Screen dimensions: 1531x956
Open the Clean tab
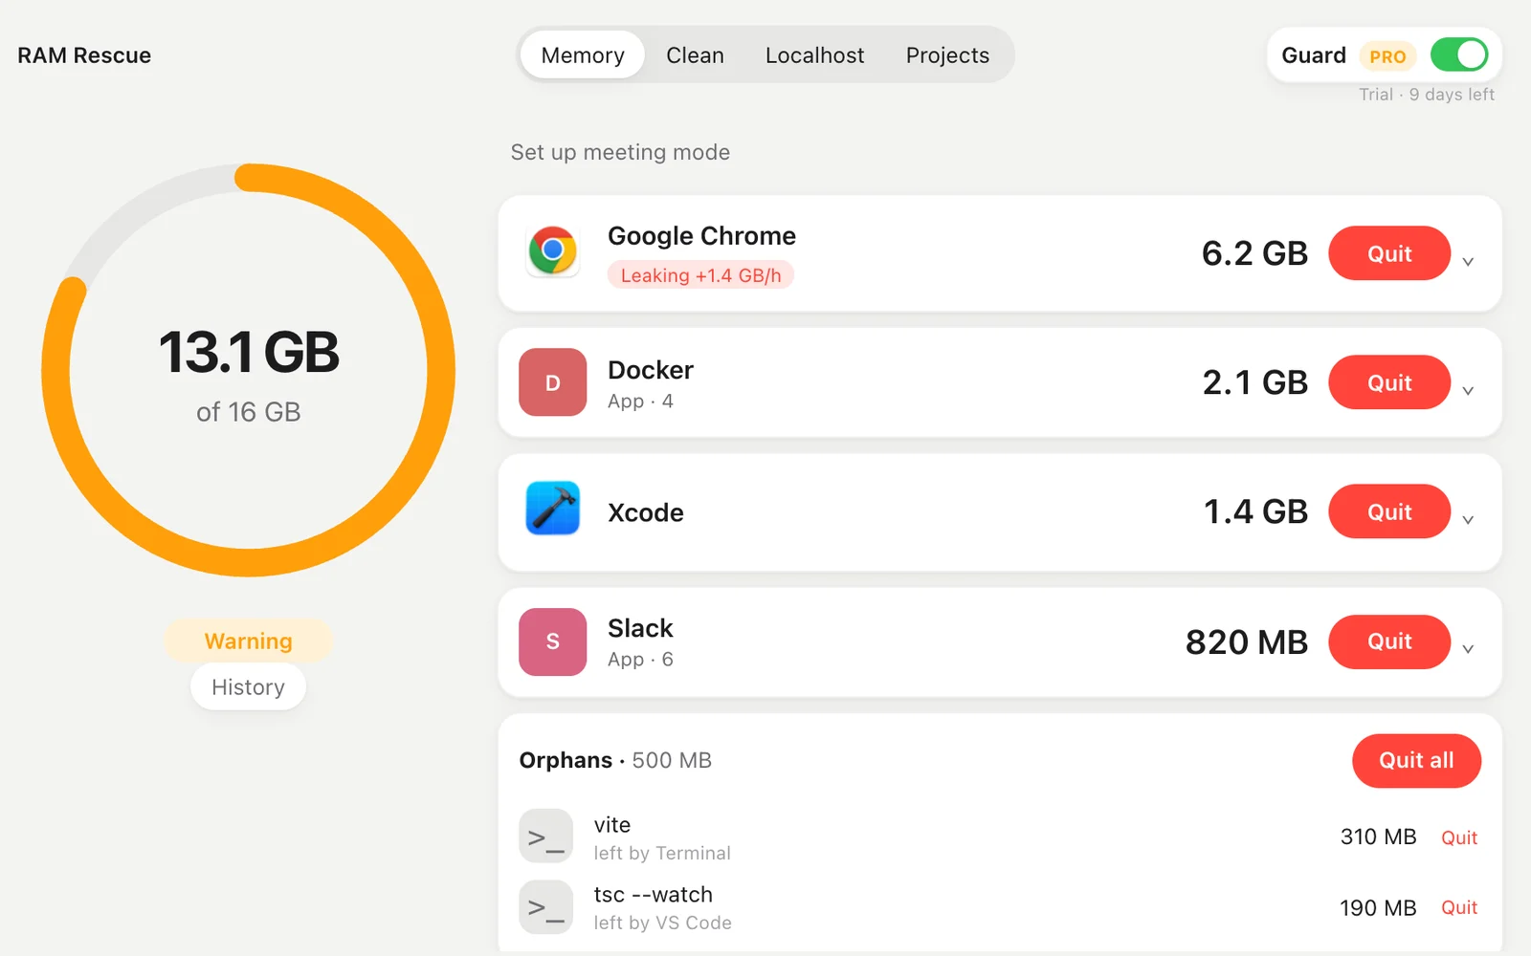(x=695, y=54)
